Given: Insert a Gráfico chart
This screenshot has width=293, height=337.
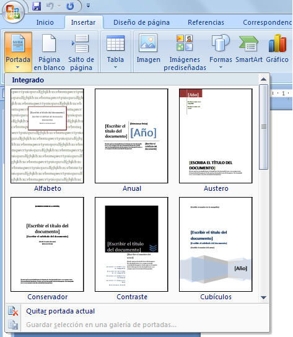Looking at the screenshot, I should click(x=278, y=48).
